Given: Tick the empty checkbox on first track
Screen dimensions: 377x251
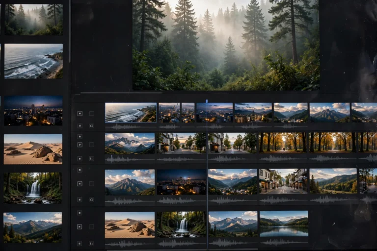Looking at the screenshot, I should tap(92, 113).
